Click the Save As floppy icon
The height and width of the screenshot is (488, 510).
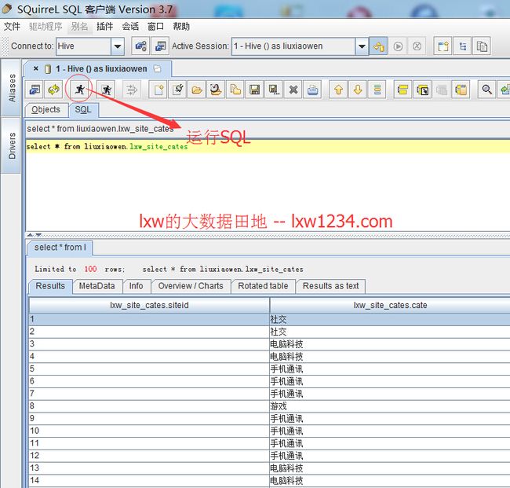click(274, 90)
